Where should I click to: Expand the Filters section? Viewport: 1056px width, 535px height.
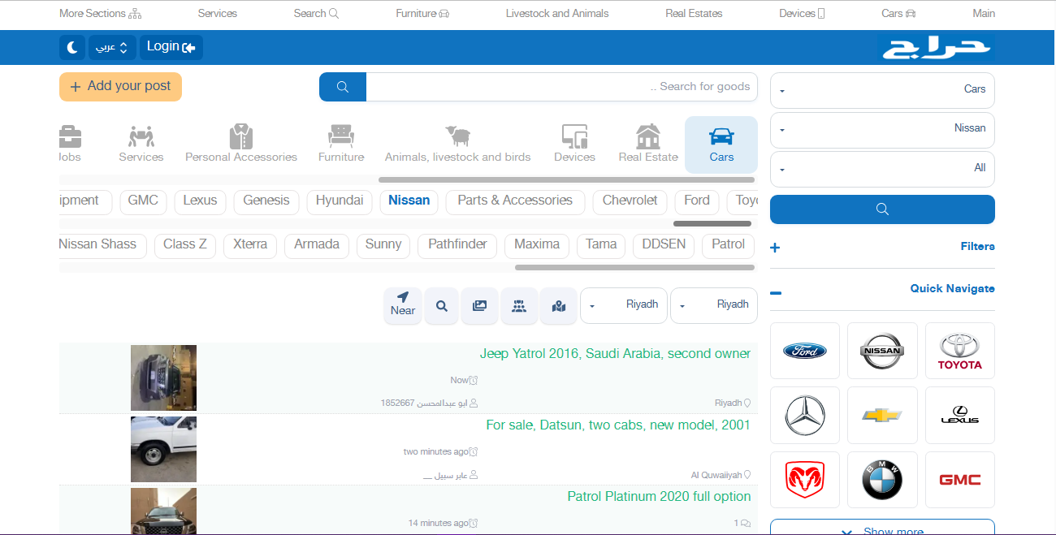tap(882, 247)
